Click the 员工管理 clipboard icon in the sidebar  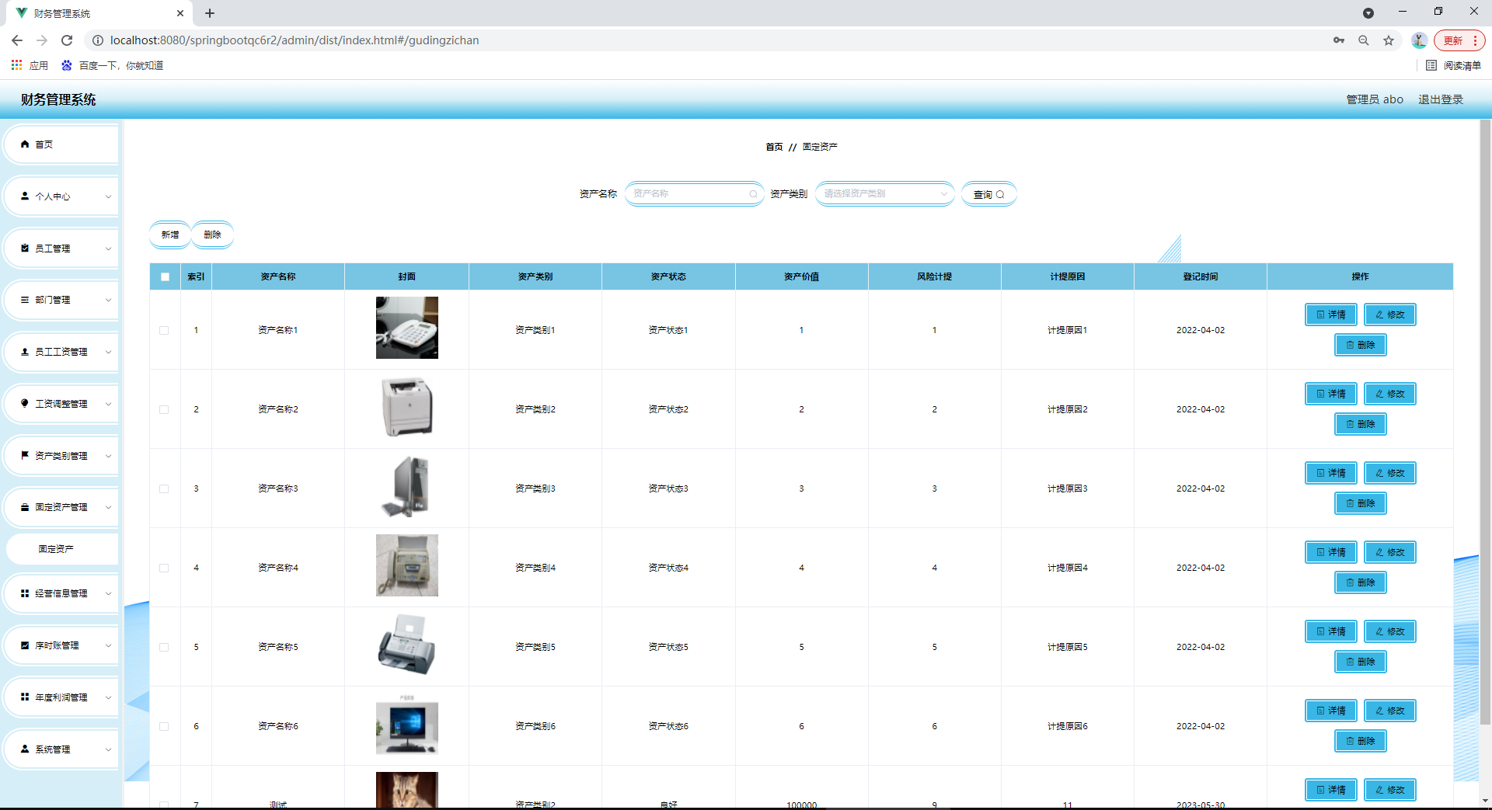tap(25, 249)
